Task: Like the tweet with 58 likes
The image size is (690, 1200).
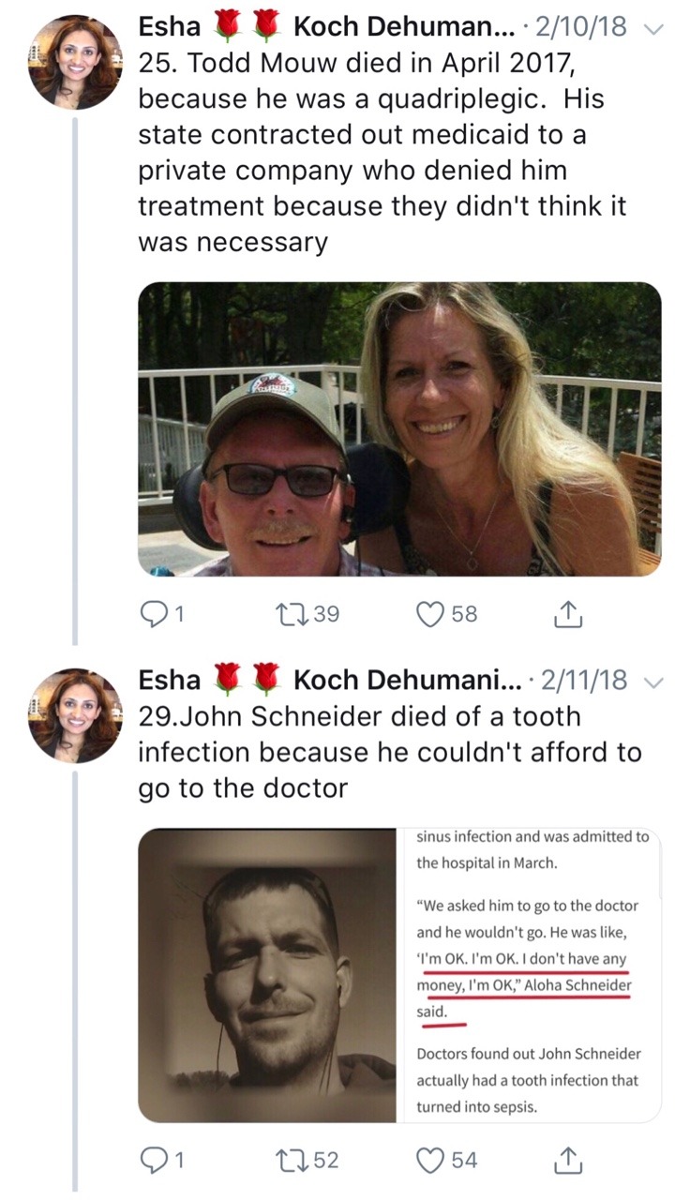Action: point(432,614)
